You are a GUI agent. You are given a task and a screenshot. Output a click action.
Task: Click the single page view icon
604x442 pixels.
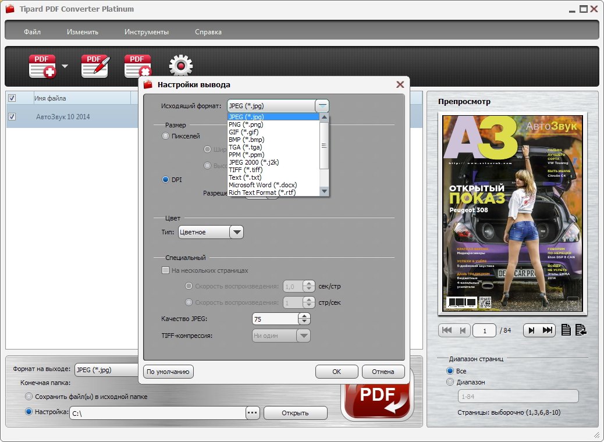pyautogui.click(x=566, y=330)
